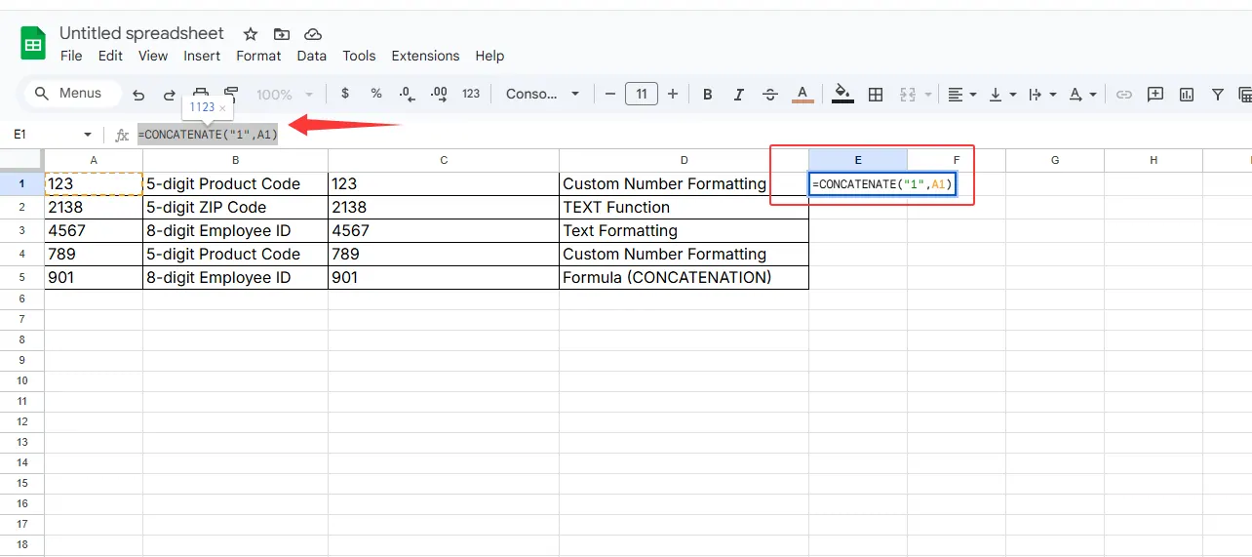Open the font family dropdown
Viewport: 1252px width, 557px height.
(x=543, y=94)
